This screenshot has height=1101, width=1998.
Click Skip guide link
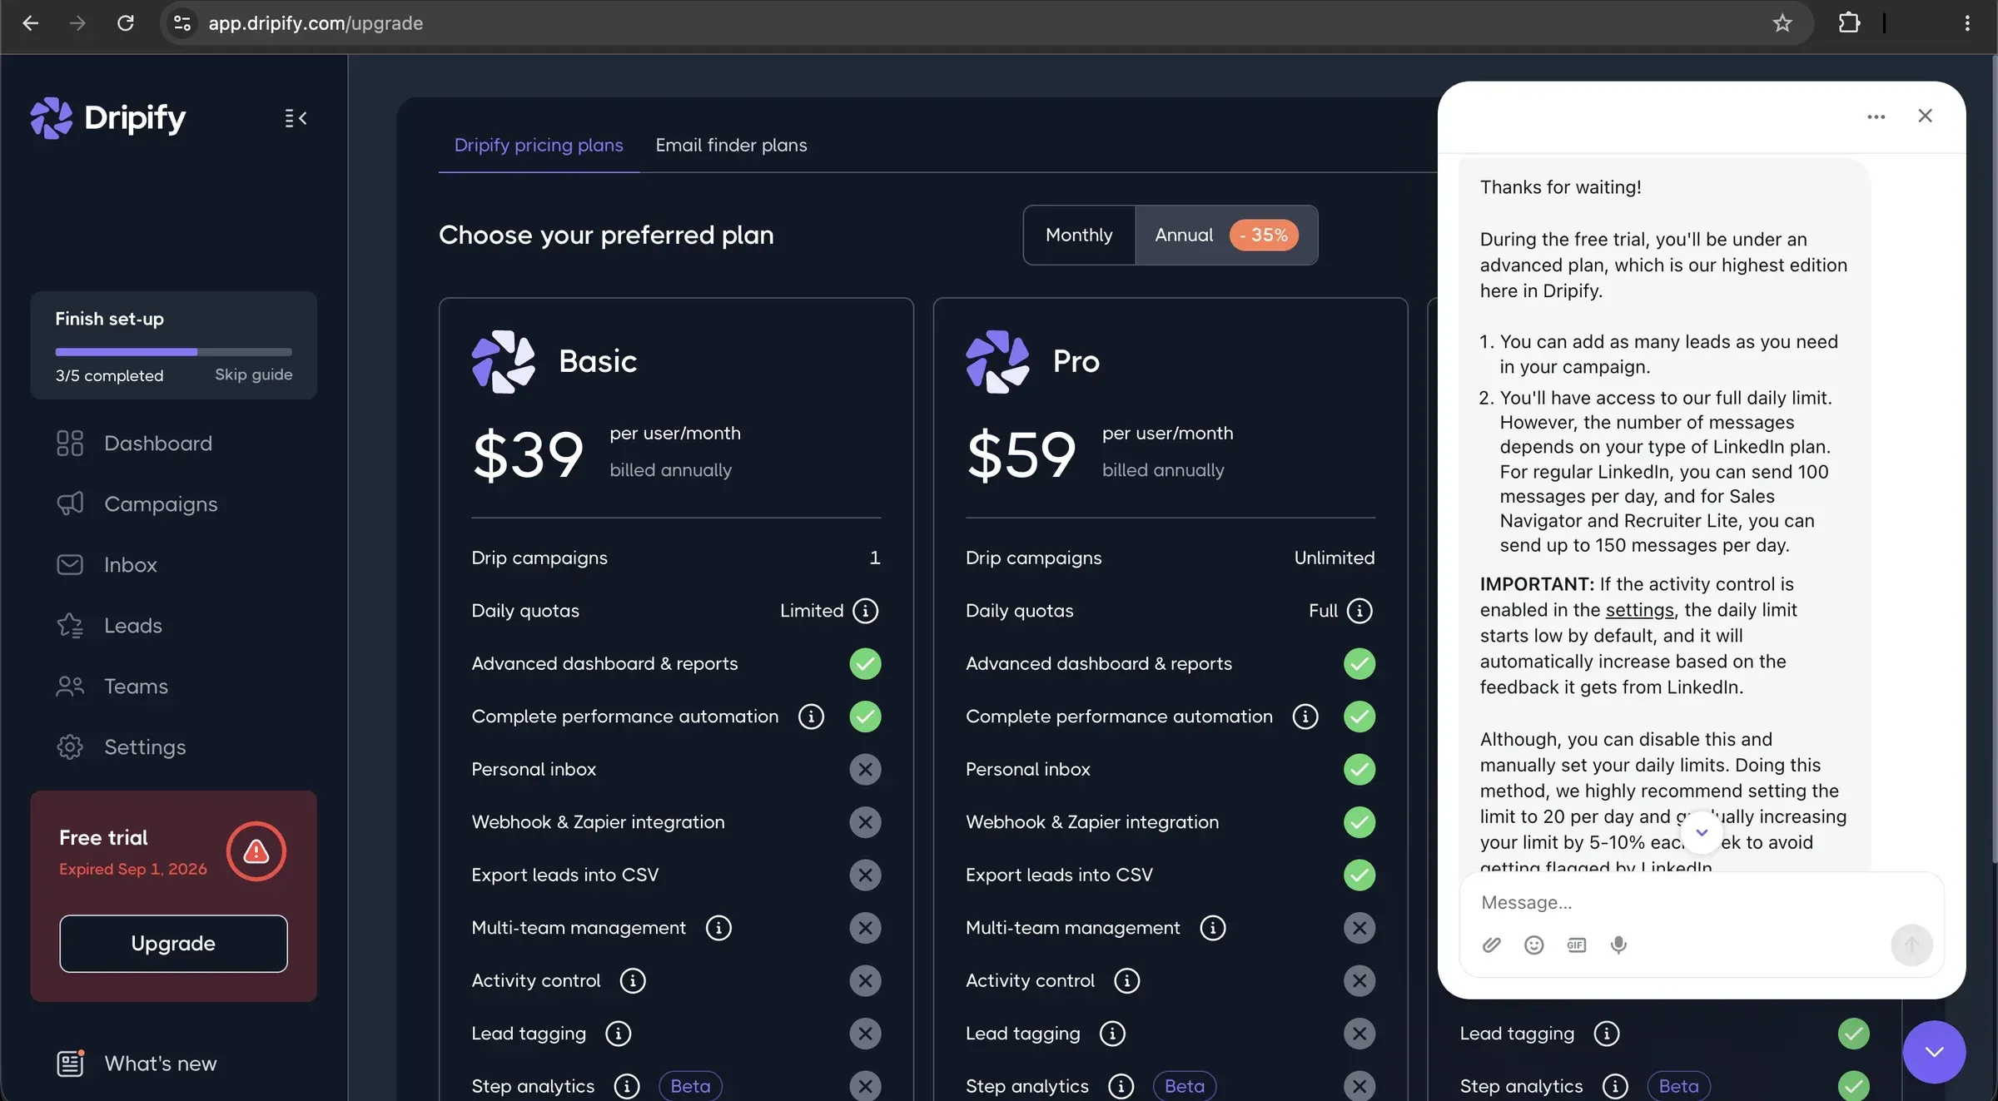254,374
